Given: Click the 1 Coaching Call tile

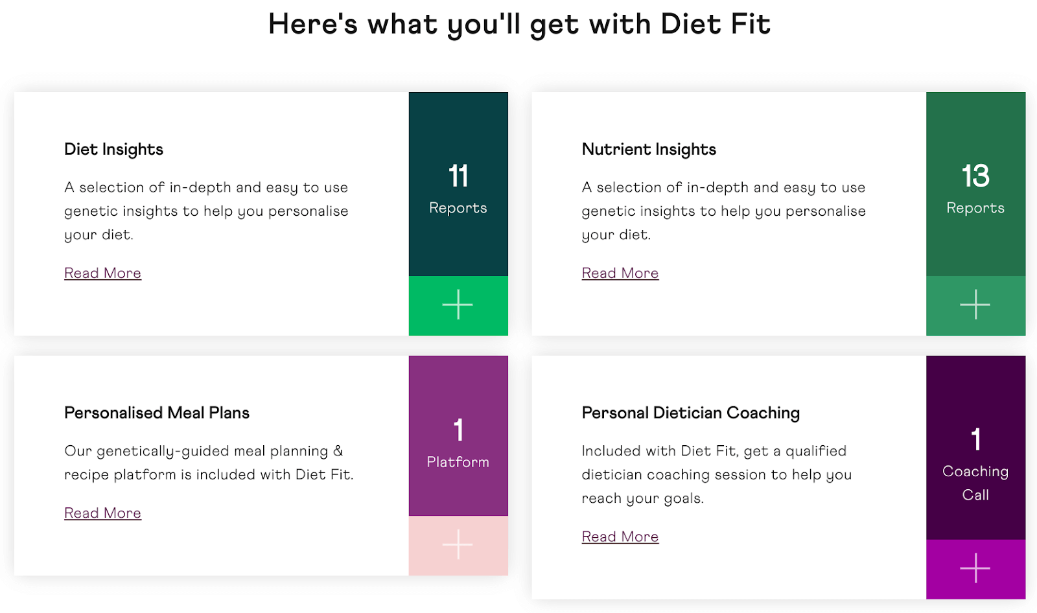Looking at the screenshot, I should tap(975, 448).
